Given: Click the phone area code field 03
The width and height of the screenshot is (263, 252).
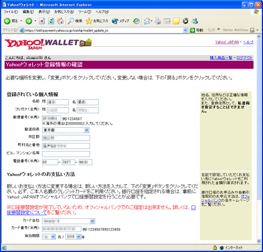Looking at the screenshot, I should coord(50,162).
